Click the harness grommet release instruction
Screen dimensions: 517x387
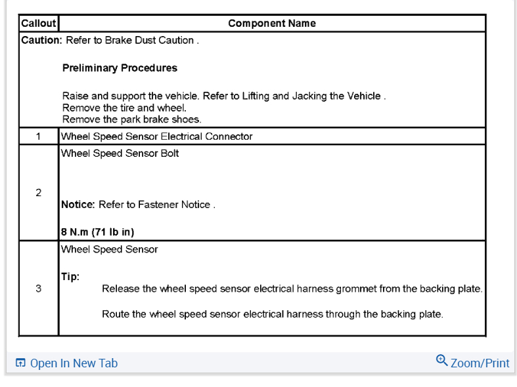[292, 289]
